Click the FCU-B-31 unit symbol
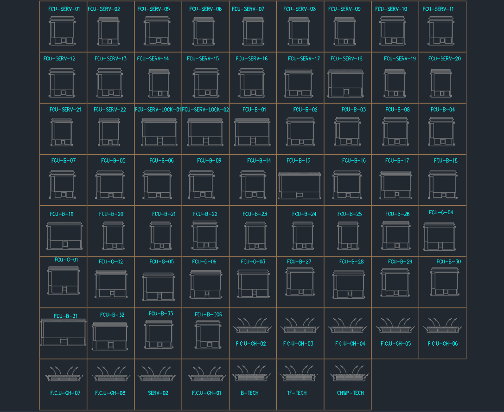Viewport: 504px width, 412px height. tap(63, 333)
